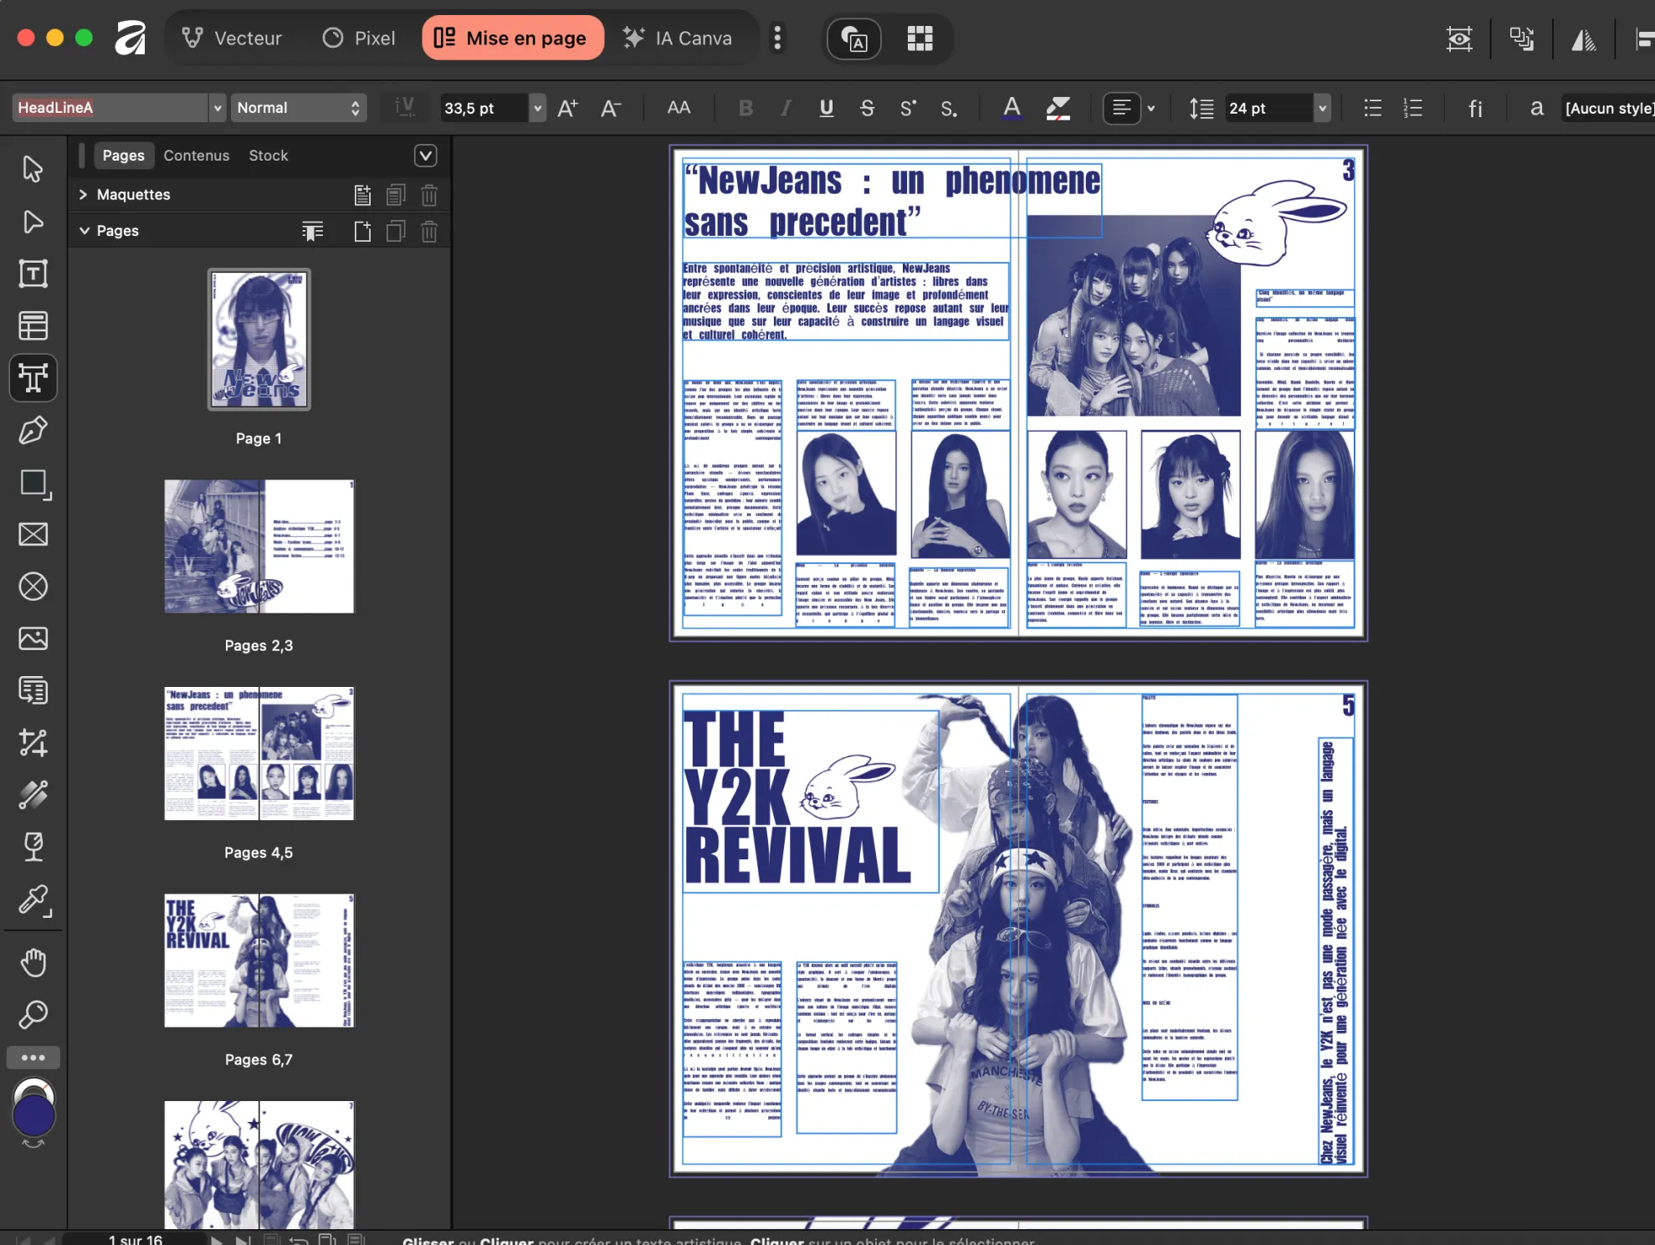This screenshot has width=1655, height=1245.
Task: Expand the Maquettes section
Action: 83,195
